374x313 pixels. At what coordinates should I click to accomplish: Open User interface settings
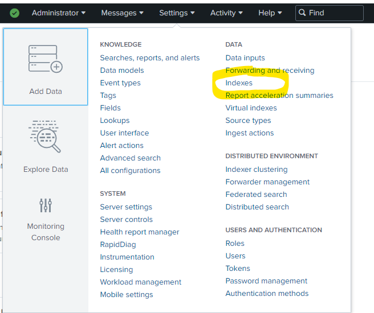tap(124, 133)
